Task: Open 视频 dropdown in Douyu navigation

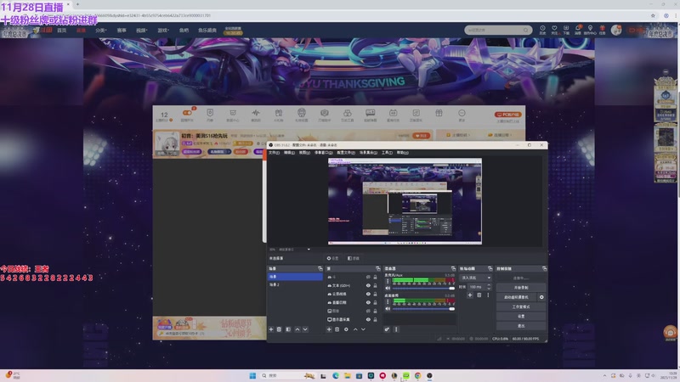Action: pyautogui.click(x=141, y=31)
